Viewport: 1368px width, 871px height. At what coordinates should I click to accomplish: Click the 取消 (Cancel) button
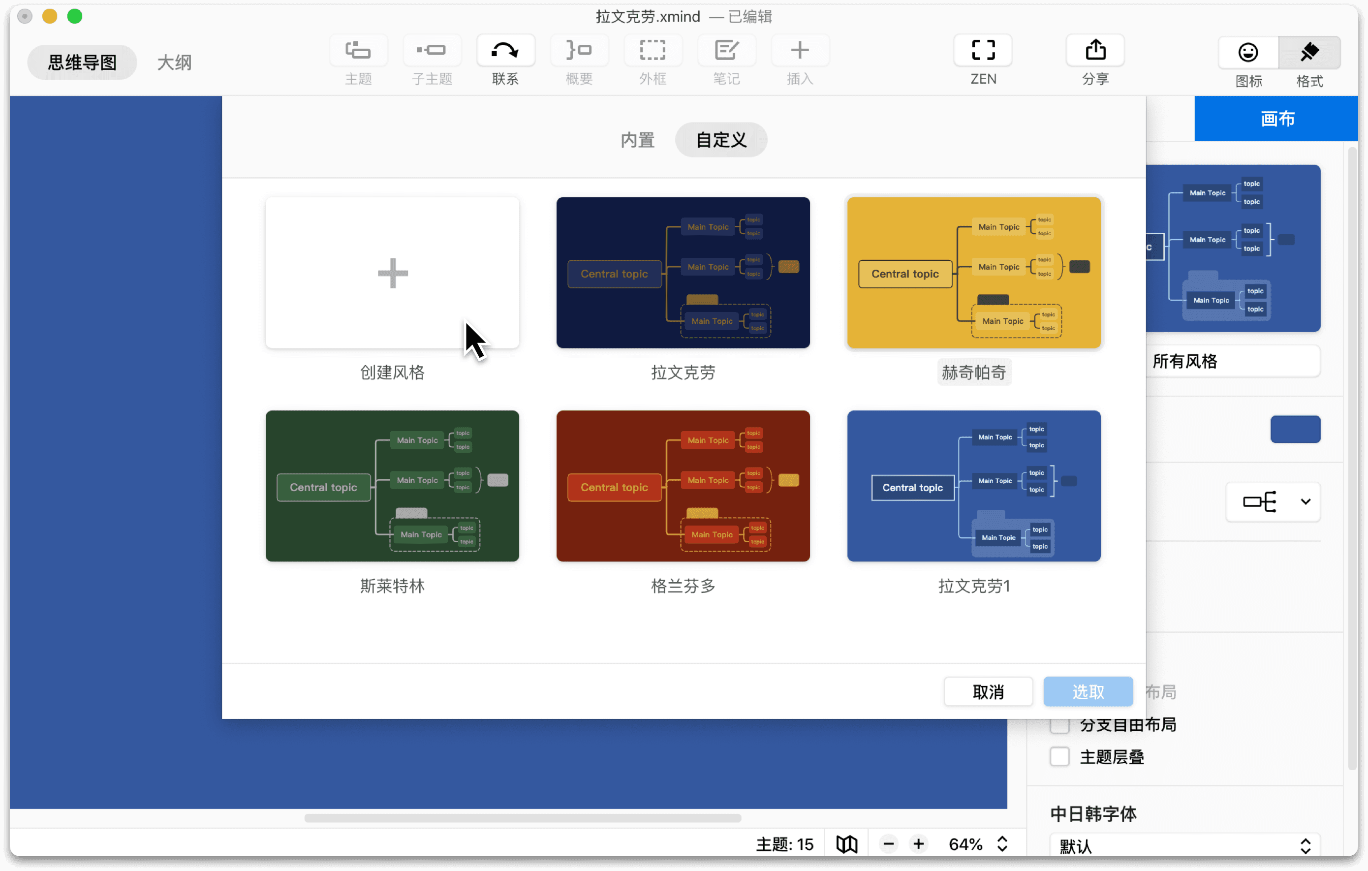[988, 691]
